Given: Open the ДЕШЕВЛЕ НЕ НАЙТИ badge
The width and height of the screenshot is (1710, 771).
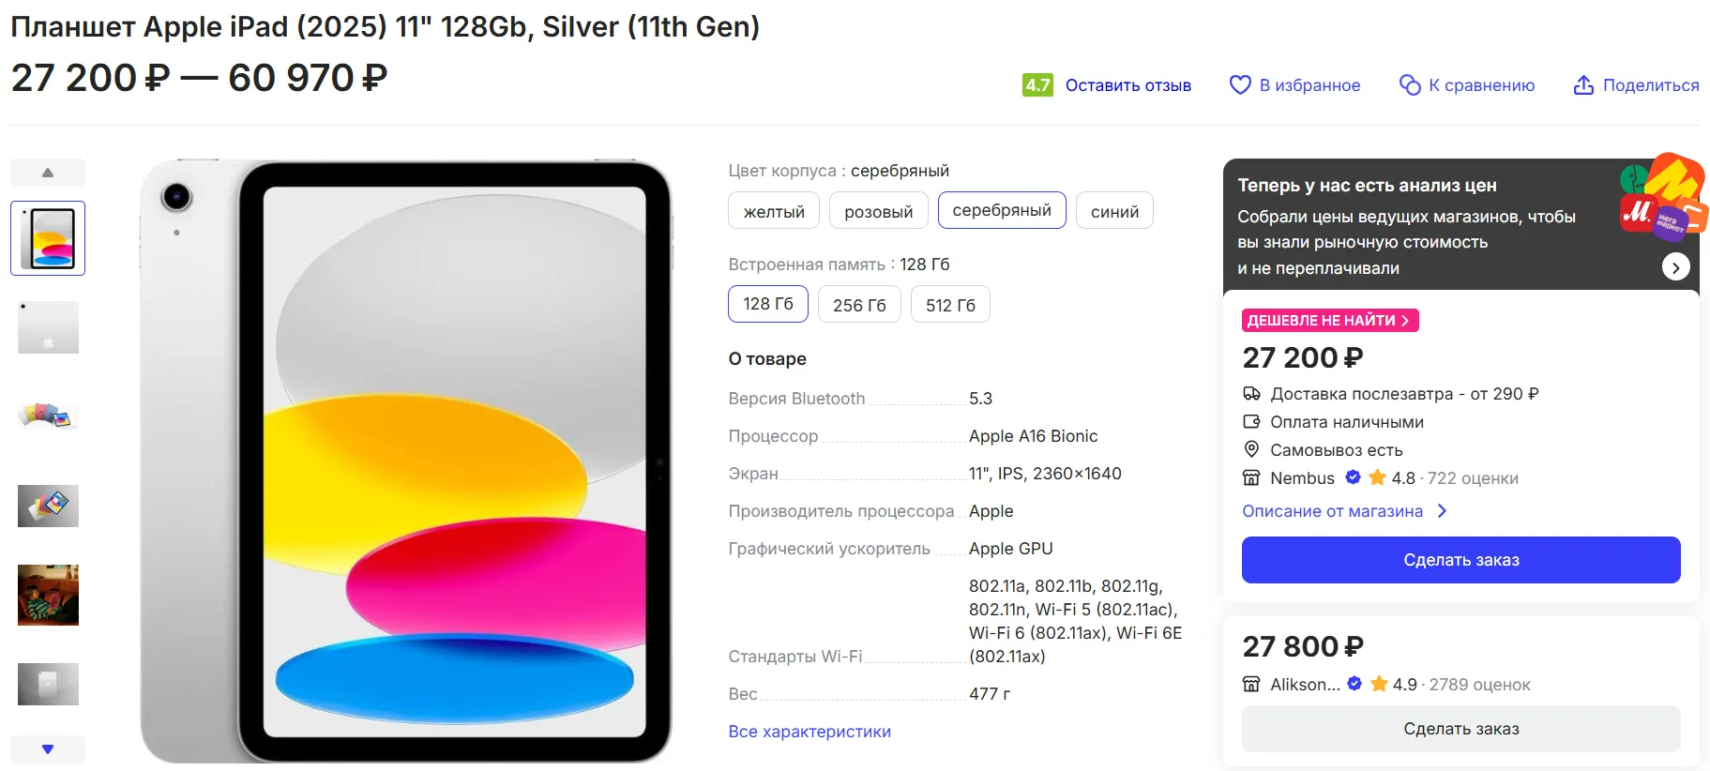Looking at the screenshot, I should [x=1329, y=321].
